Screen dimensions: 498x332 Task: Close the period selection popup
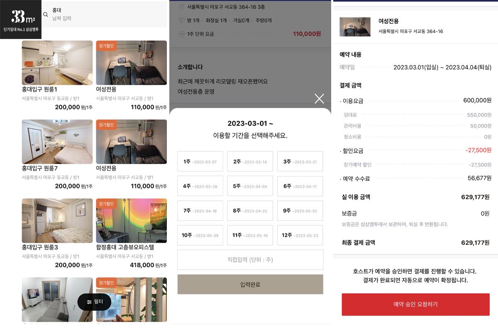point(319,98)
